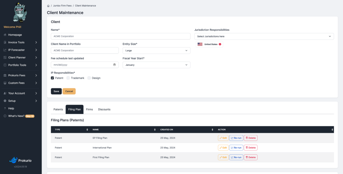Click into the Name input field

tap(121, 36)
